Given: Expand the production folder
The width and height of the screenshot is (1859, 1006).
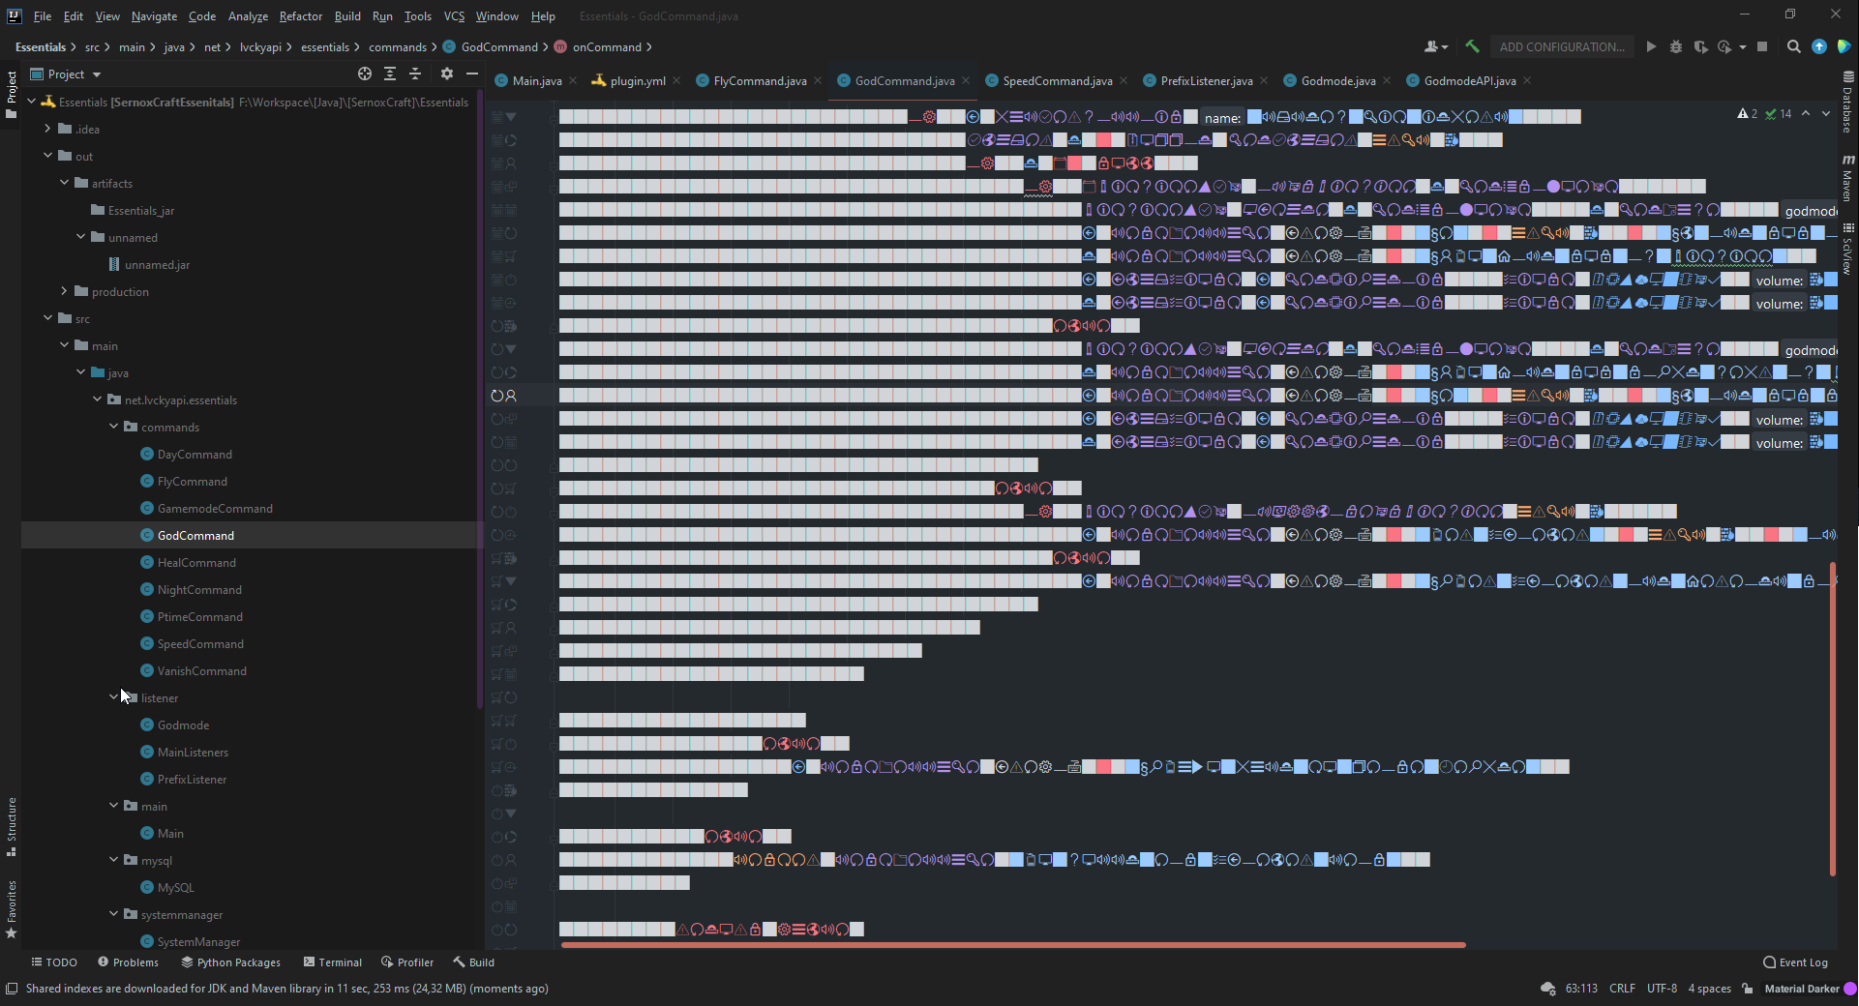Looking at the screenshot, I should (x=65, y=291).
